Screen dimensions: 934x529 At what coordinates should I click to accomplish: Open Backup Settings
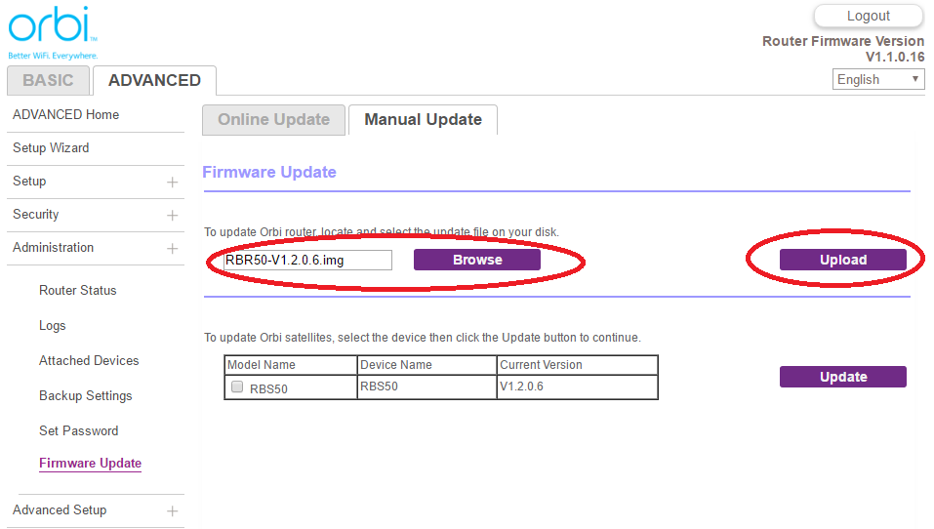[86, 395]
